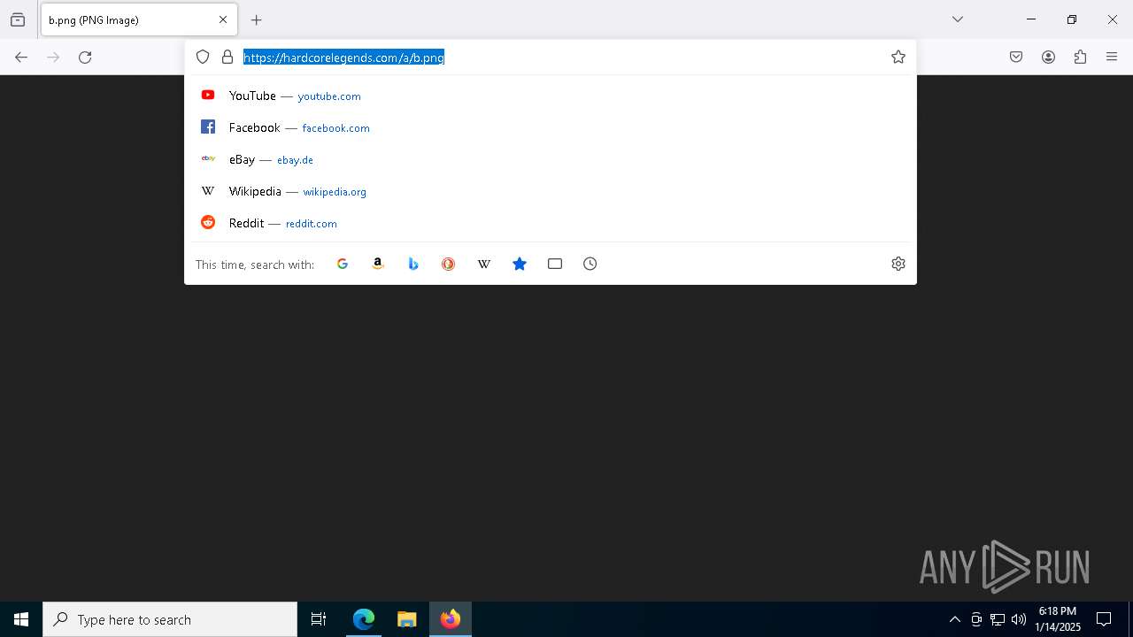Open the eBay suggestion
Viewport: 1133px width, 637px height.
[x=551, y=159]
